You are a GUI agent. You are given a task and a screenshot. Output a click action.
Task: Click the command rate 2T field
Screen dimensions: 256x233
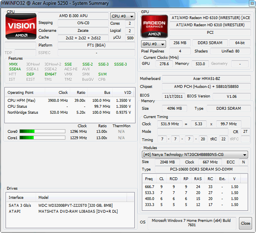[245, 132]
